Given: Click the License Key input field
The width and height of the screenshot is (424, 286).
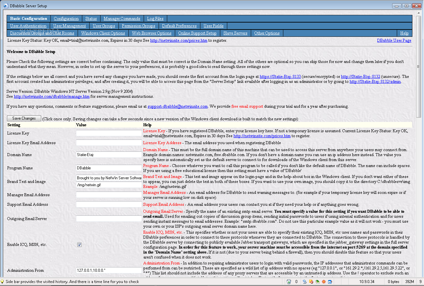Looking at the screenshot, I should (x=109, y=133).
